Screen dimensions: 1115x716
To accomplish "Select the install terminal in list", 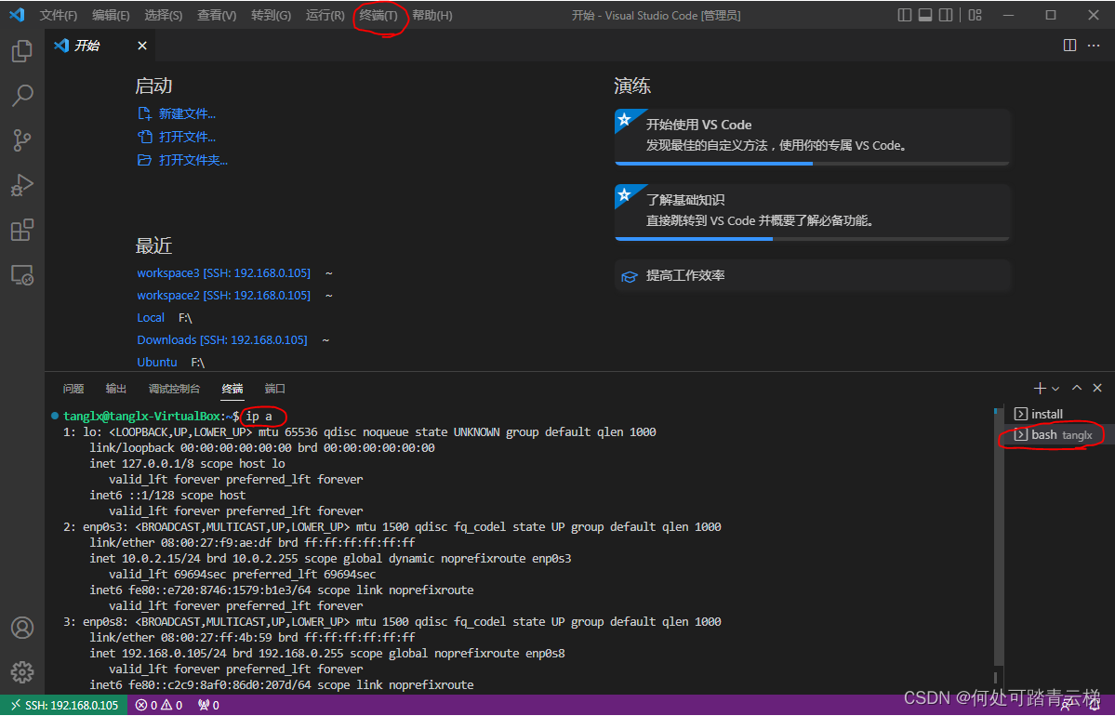I will 1058,414.
